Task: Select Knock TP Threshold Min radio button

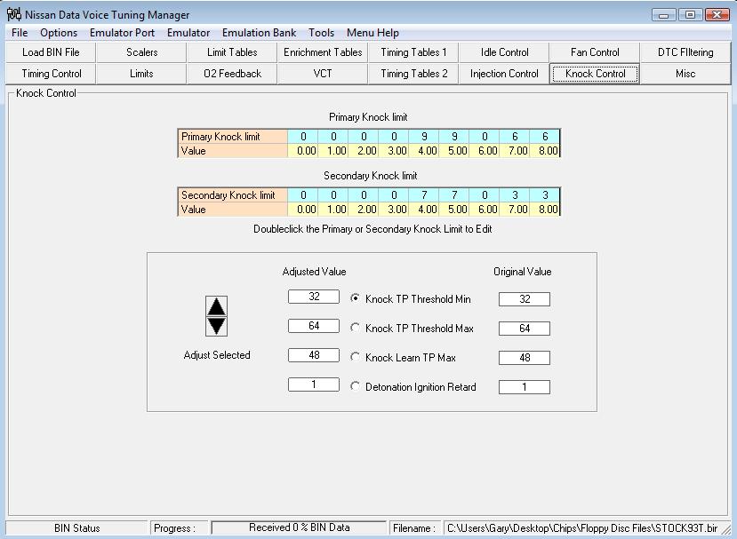Action: click(x=356, y=299)
